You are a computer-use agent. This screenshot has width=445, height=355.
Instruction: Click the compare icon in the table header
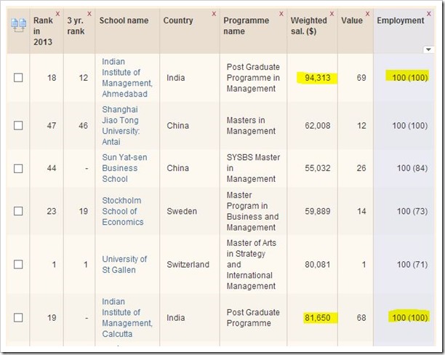pos(17,25)
